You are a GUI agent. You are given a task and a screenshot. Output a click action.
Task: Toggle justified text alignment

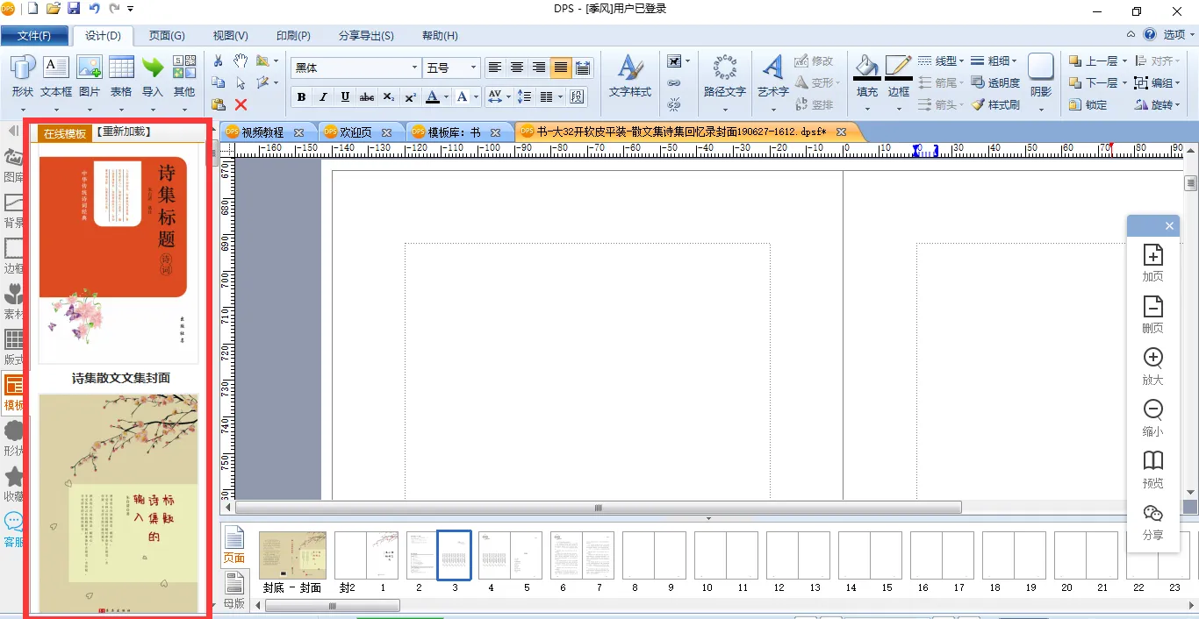(560, 68)
